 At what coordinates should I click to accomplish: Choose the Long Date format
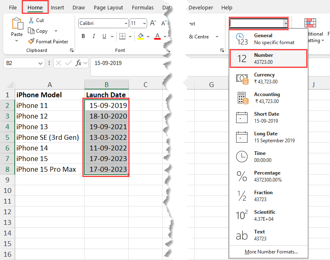[x=269, y=137]
